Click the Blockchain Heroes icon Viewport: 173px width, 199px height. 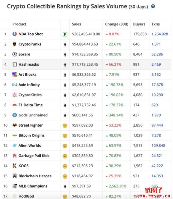14,176
